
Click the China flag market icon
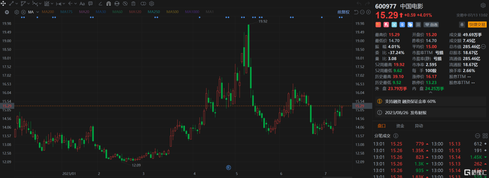click(x=378, y=25)
